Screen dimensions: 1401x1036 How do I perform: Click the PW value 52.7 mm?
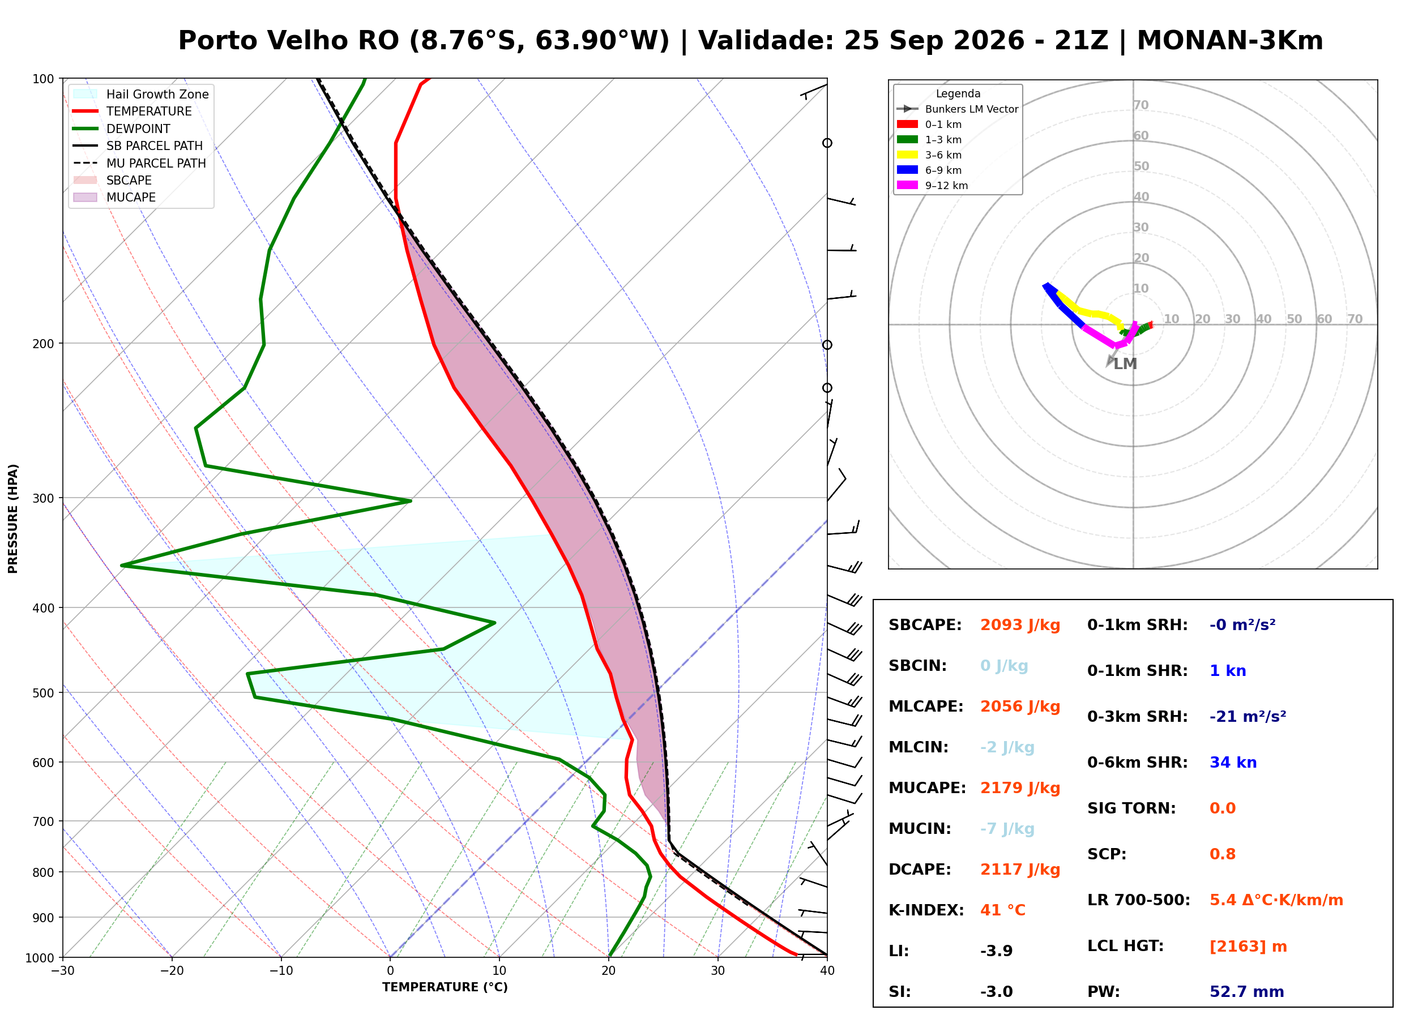pos(1247,992)
